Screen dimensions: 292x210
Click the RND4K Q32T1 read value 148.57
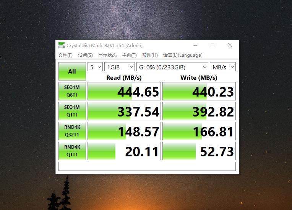124,131
